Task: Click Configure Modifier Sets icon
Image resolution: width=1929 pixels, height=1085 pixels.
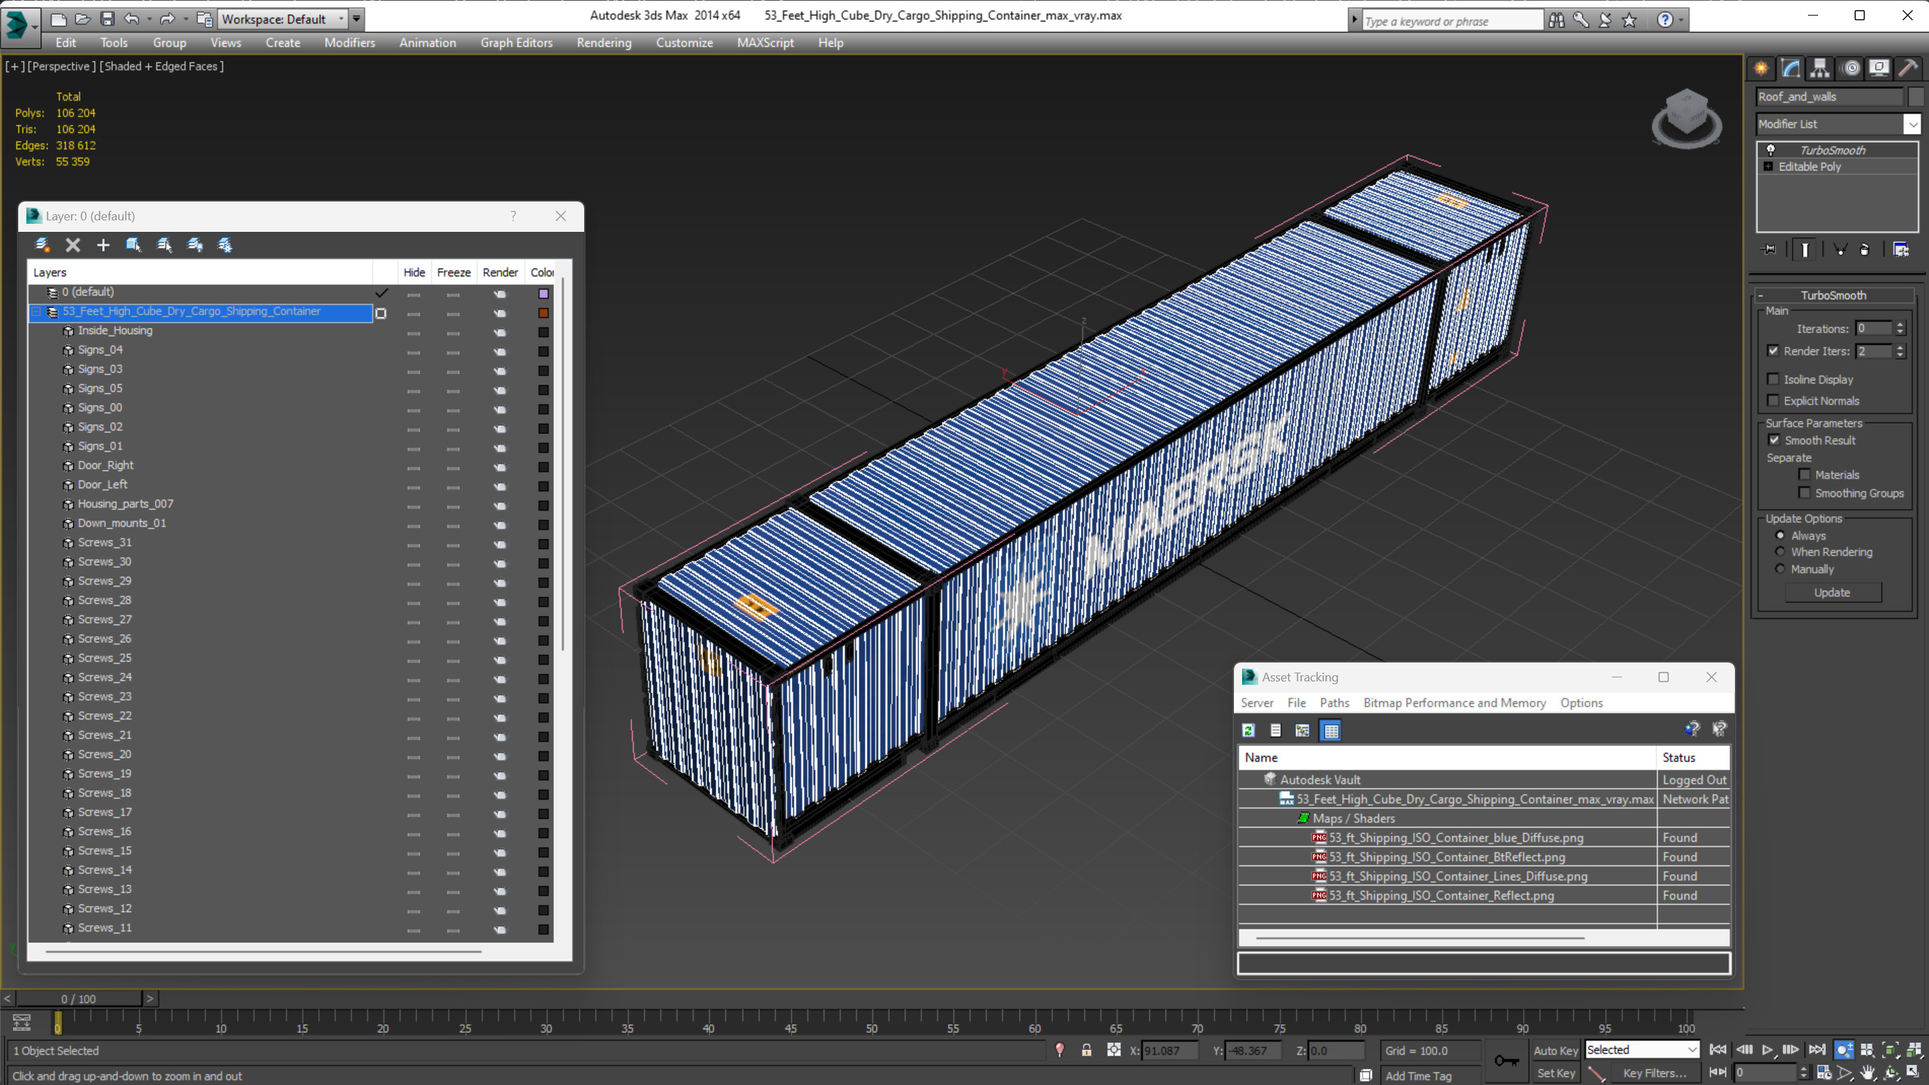Action: click(1901, 249)
